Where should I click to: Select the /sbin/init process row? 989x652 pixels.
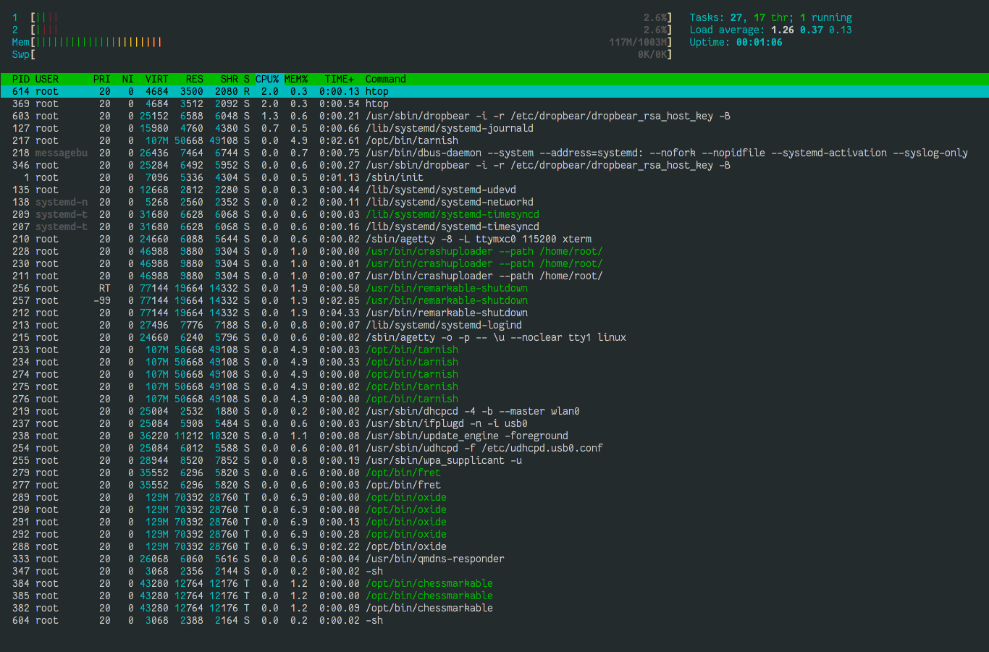(x=494, y=177)
